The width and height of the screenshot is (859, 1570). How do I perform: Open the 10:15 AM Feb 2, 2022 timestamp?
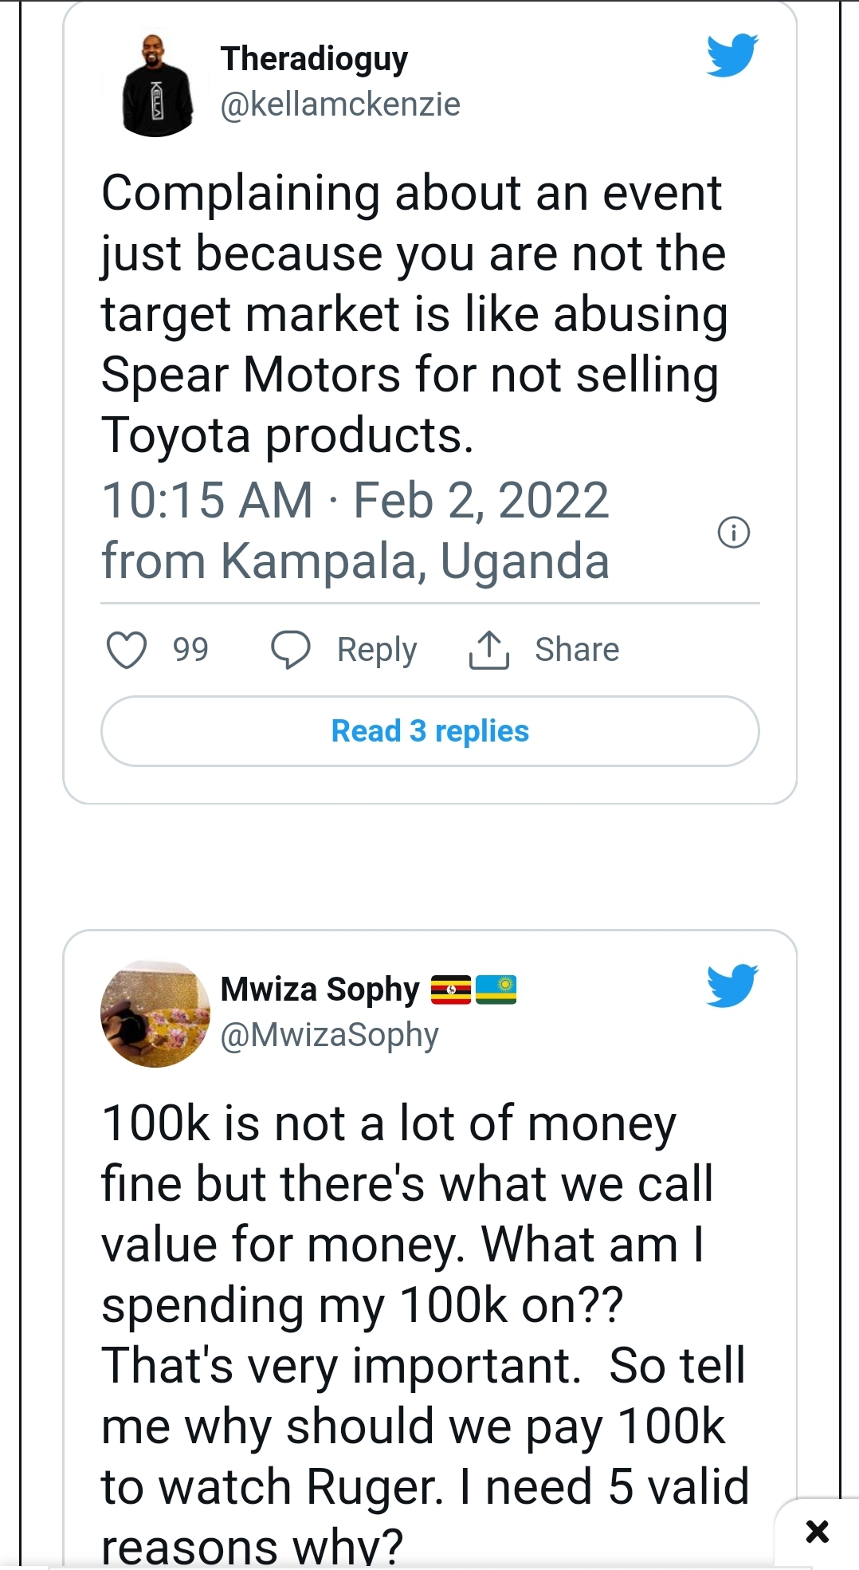click(355, 501)
